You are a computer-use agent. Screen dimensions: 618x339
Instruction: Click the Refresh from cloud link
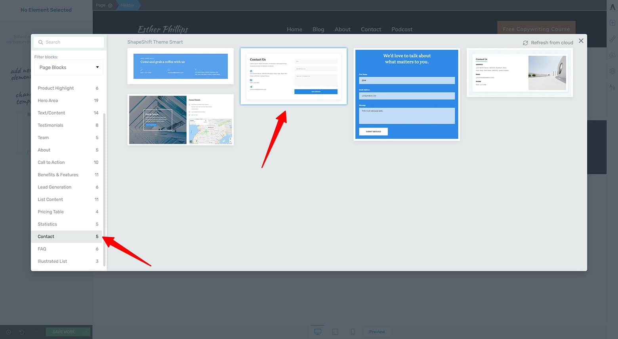tap(548, 42)
